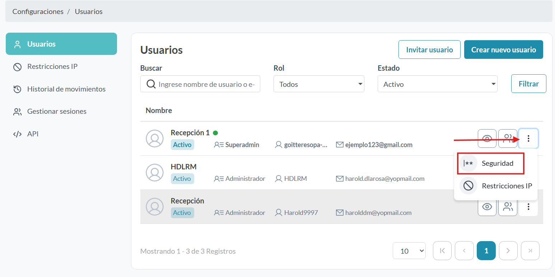Open the page size dropdown showing 10

coord(409,251)
